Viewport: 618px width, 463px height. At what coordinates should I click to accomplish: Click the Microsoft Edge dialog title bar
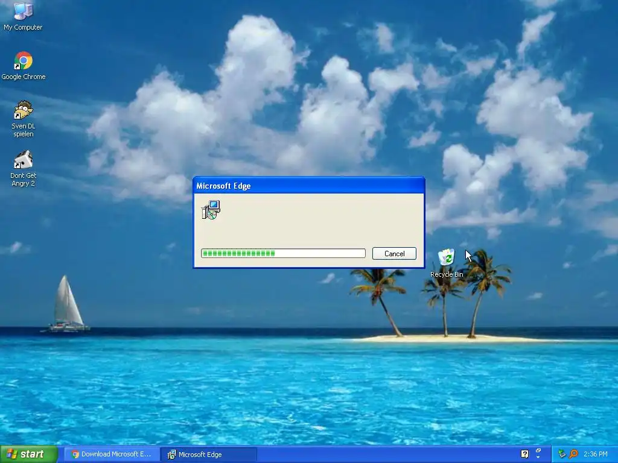click(308, 186)
